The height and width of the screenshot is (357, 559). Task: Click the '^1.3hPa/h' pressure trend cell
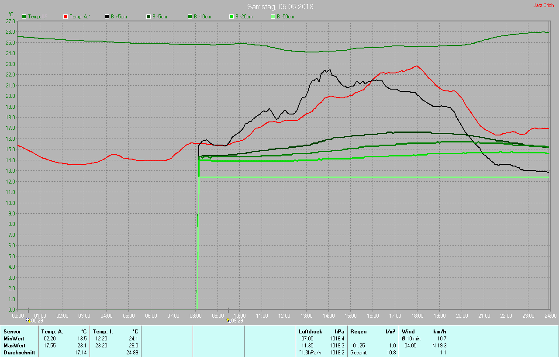click(310, 353)
